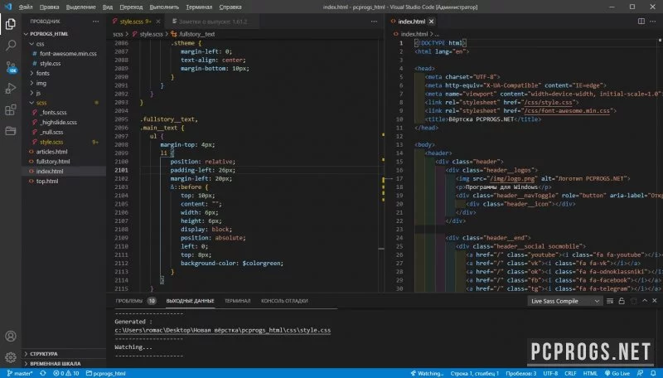
Task: Clear output using list icon
Action: (x=610, y=301)
